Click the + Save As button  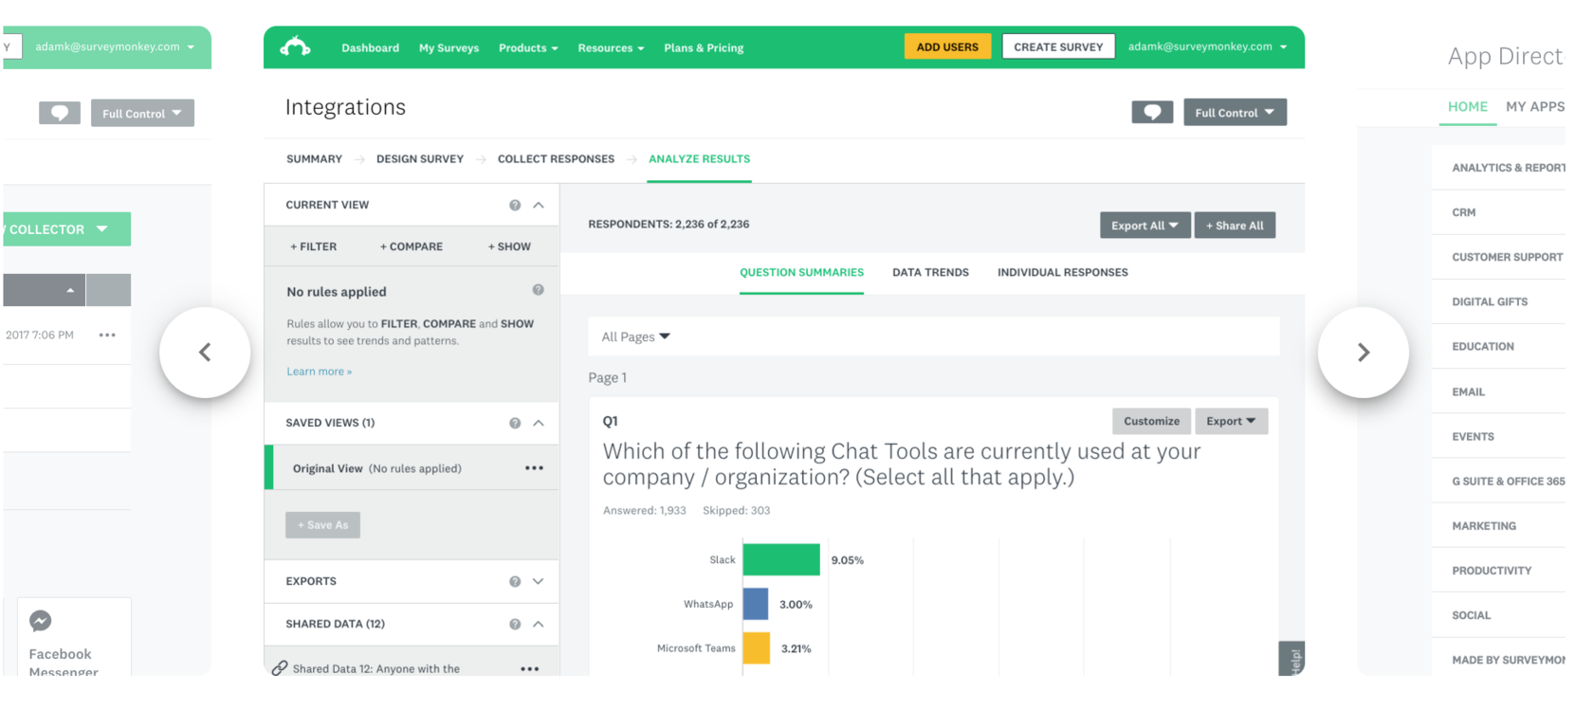pos(322,525)
